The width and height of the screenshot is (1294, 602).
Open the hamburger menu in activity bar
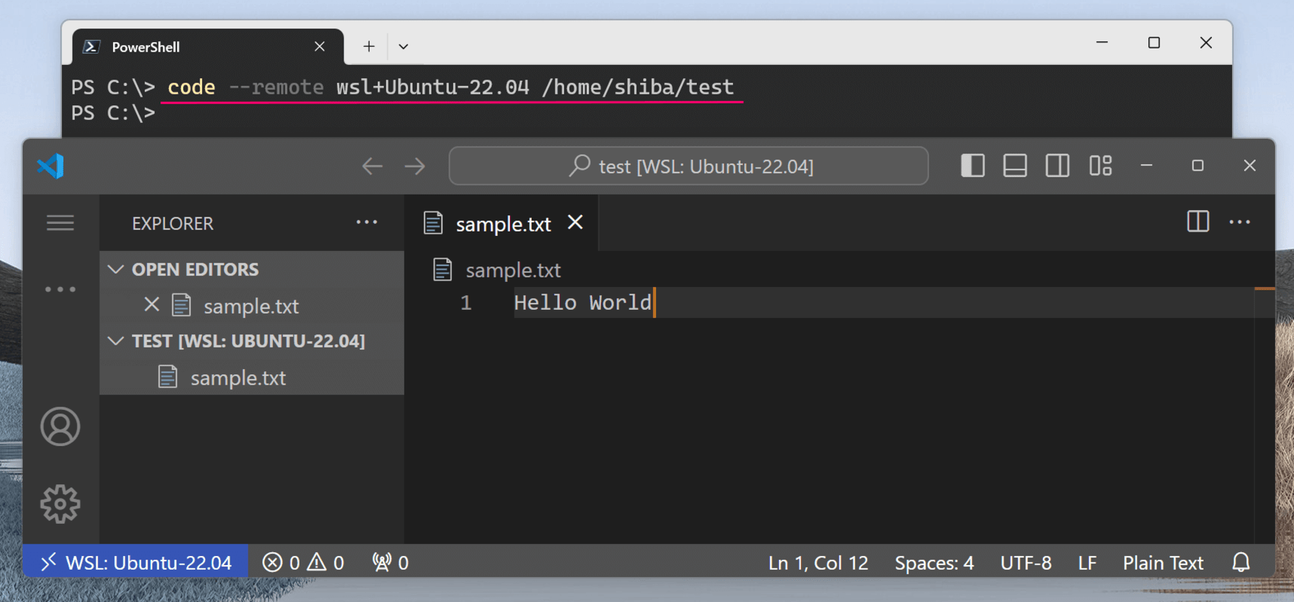coord(60,223)
